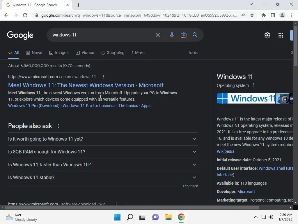
Task: Go to the Google logo homepage
Action: tap(20, 35)
